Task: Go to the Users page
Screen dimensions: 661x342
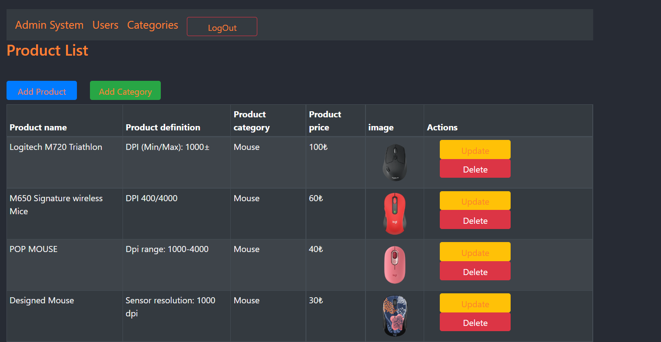Action: pos(105,25)
